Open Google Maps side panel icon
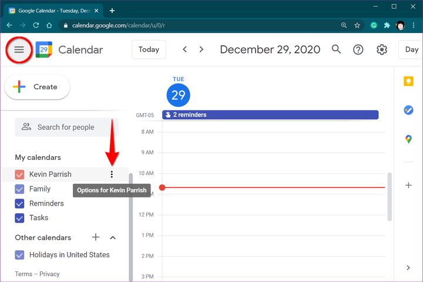This screenshot has width=423, height=282. tap(408, 139)
